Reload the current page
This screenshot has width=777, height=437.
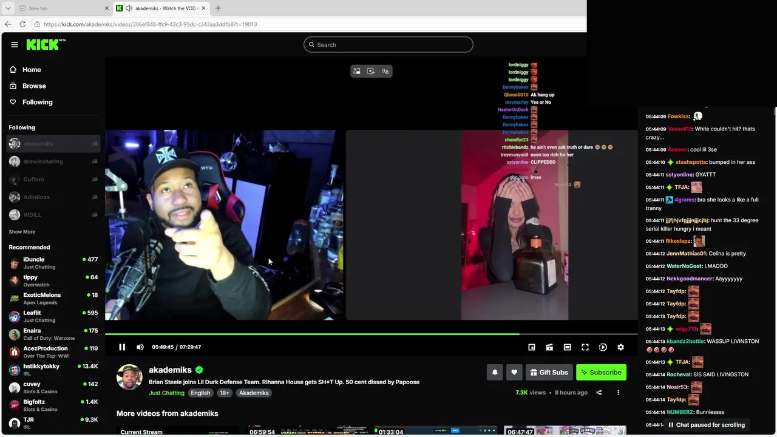[22, 24]
